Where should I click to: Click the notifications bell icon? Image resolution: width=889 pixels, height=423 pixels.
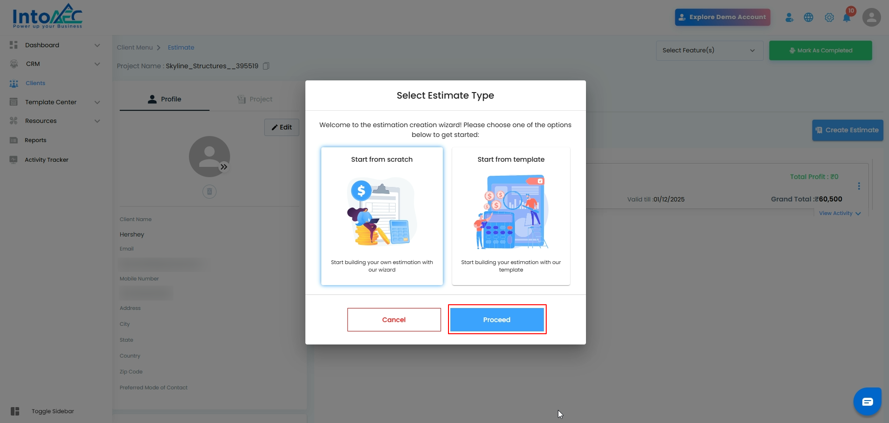(846, 18)
